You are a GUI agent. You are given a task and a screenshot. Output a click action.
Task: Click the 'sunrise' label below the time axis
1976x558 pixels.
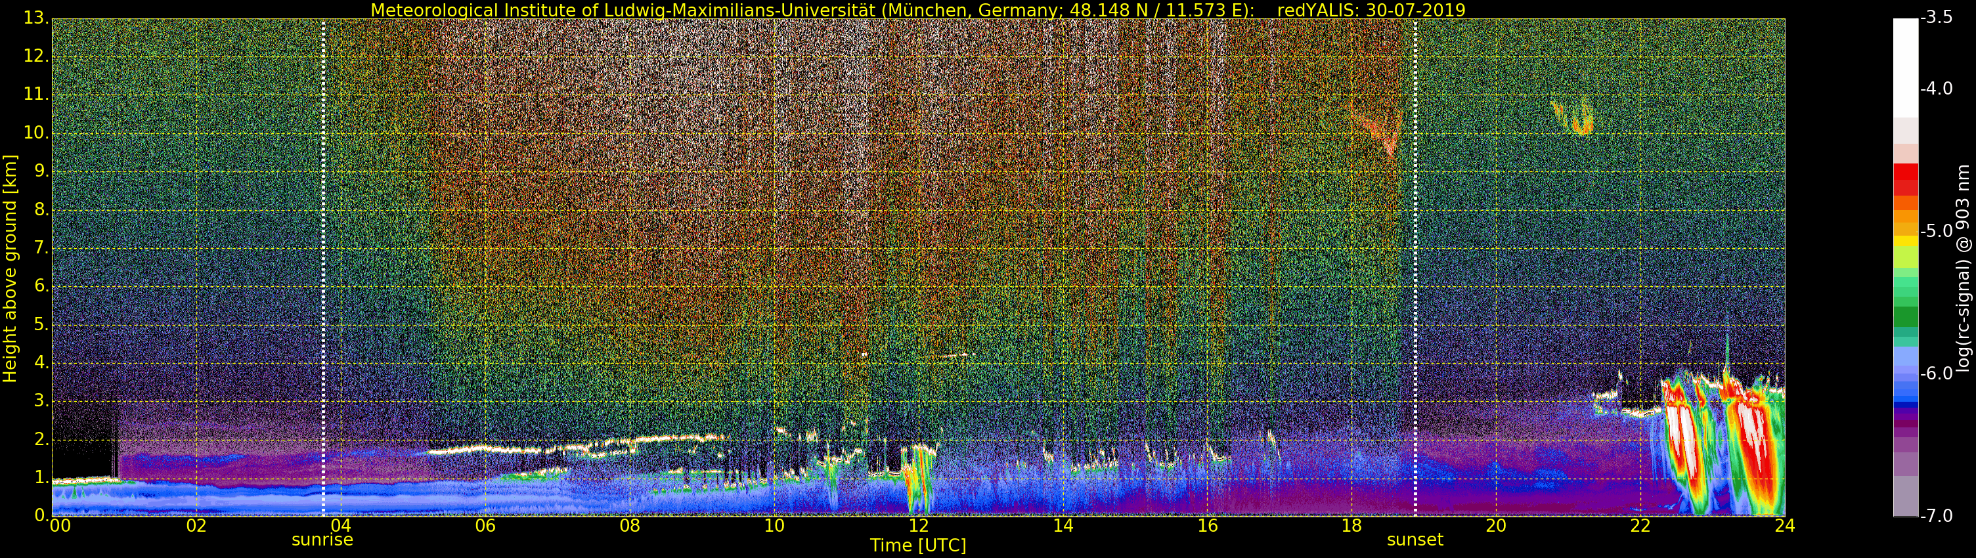[x=322, y=540]
